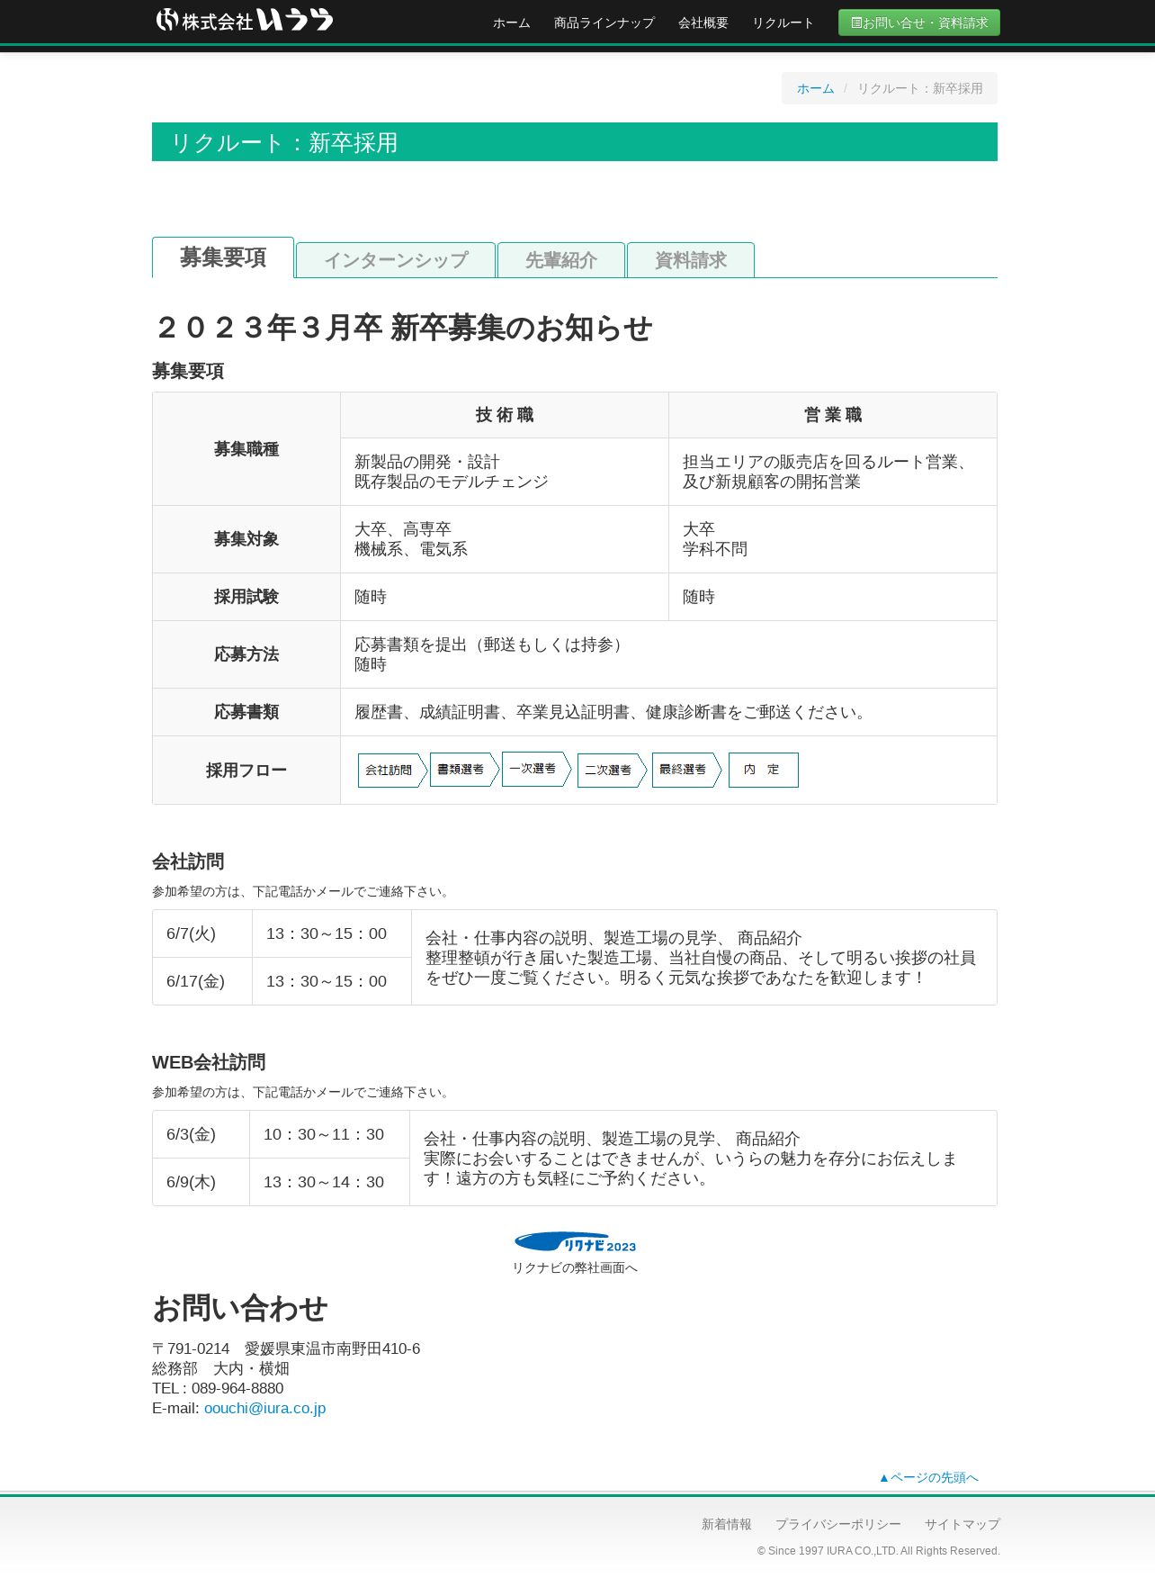
Task: Click the 6/3(金) date cell
Action: 201,1134
